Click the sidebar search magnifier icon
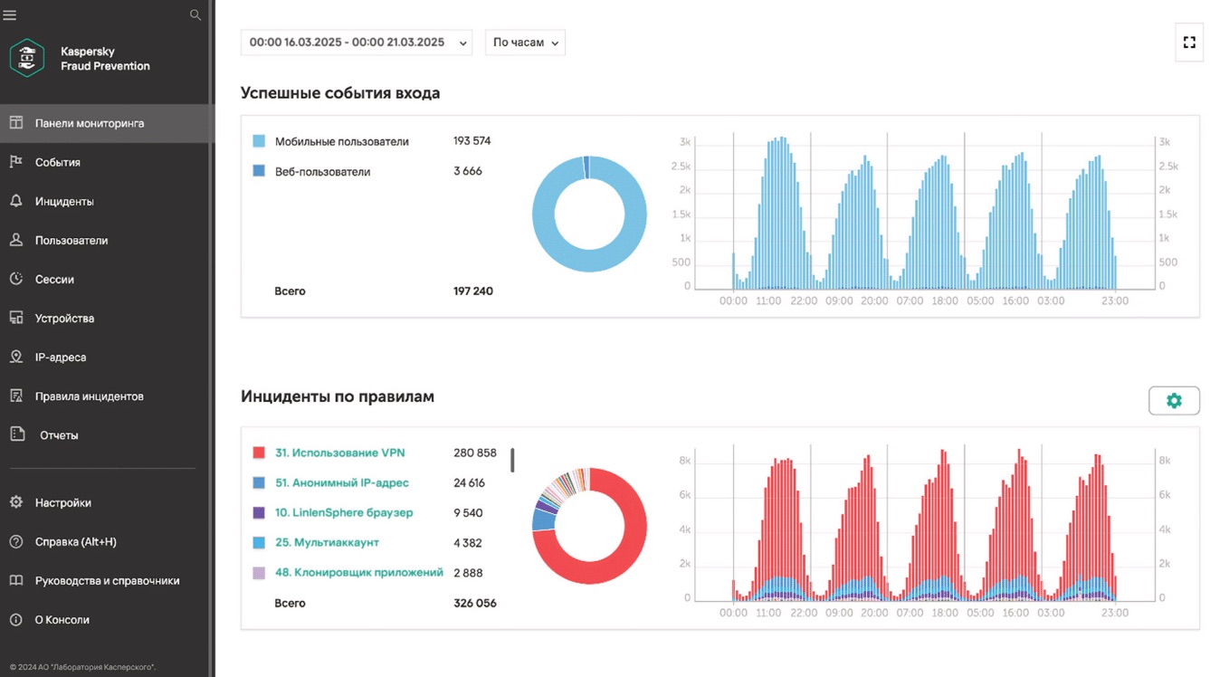The height and width of the screenshot is (677, 1220). coord(195,14)
